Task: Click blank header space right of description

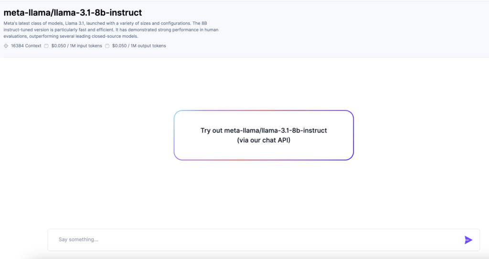Action: (x=358, y=29)
